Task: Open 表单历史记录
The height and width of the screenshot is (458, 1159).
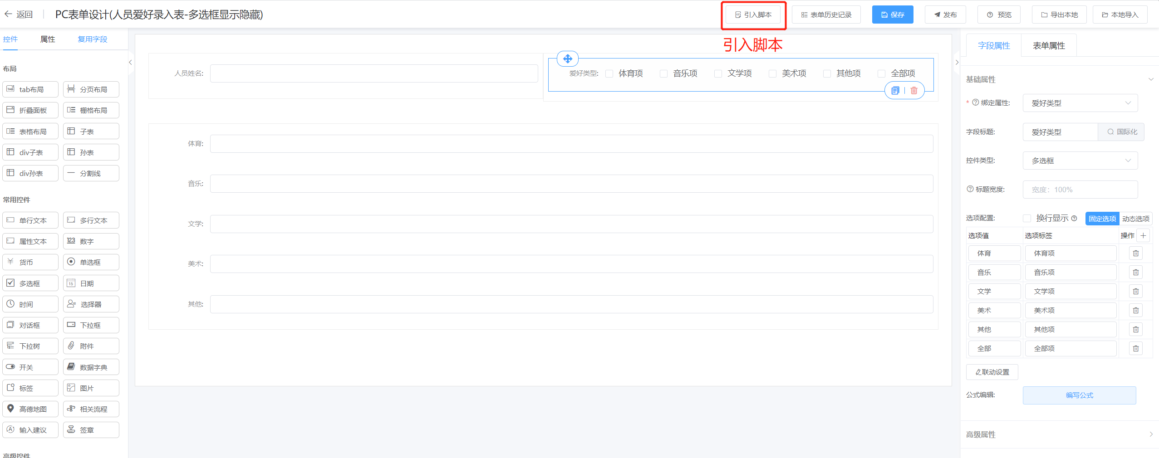Action: coord(826,15)
